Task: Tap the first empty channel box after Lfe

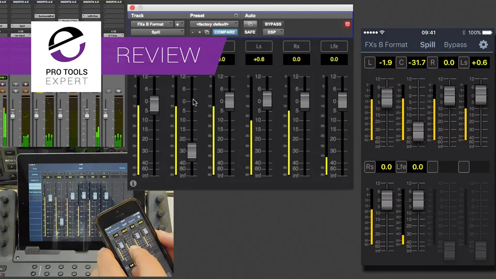Action: (x=432, y=167)
